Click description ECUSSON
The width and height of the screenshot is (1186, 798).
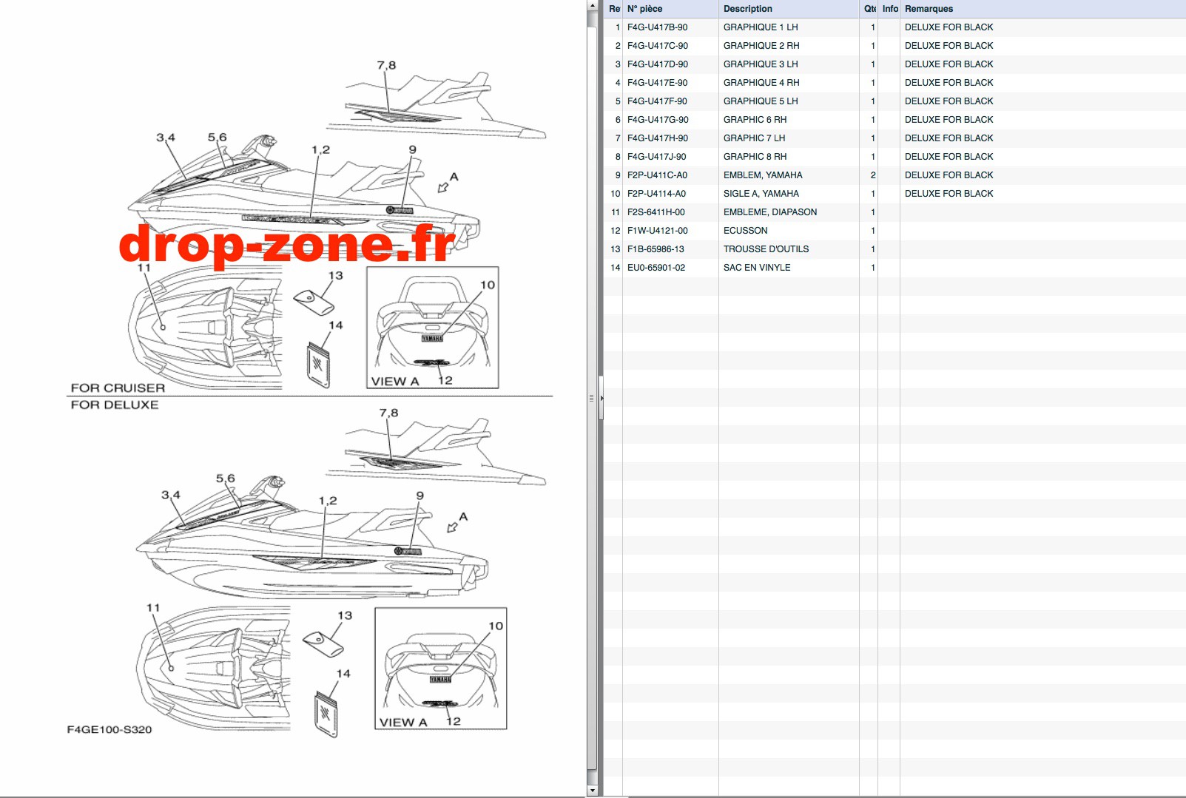pyautogui.click(x=745, y=231)
